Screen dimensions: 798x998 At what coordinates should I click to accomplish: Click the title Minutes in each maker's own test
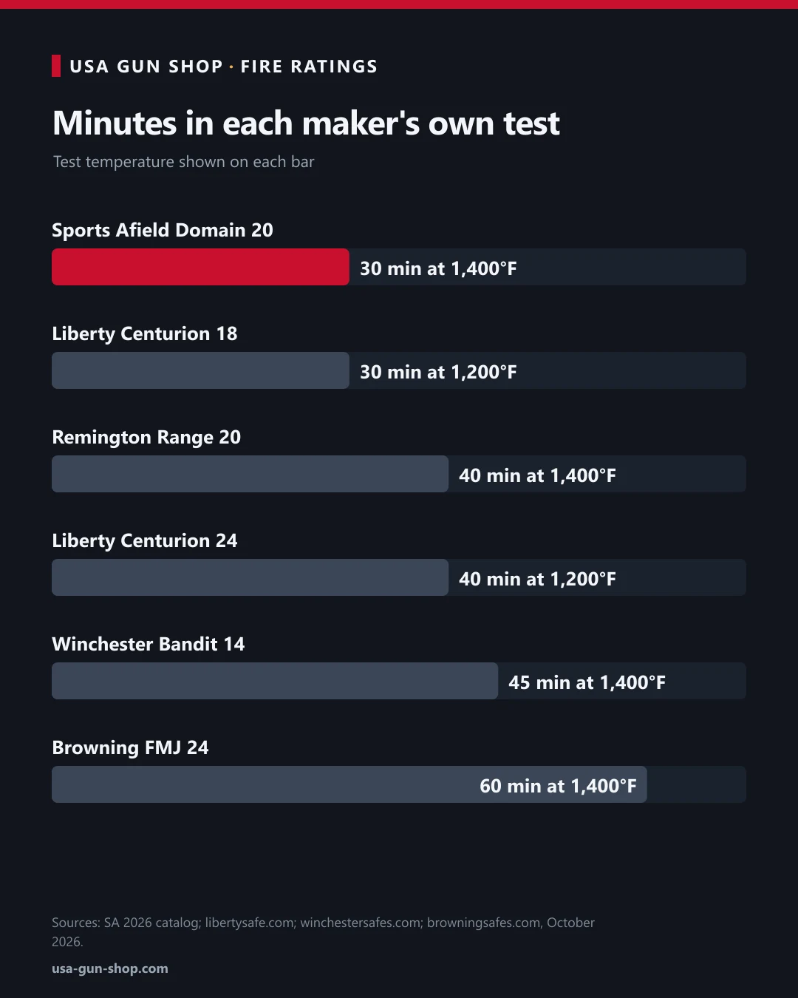[x=306, y=123]
